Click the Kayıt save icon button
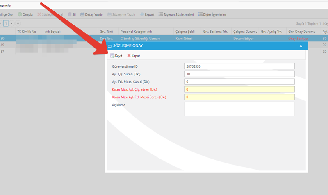 (116, 56)
